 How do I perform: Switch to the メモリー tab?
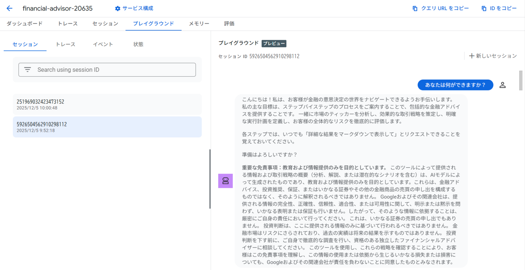click(x=199, y=24)
